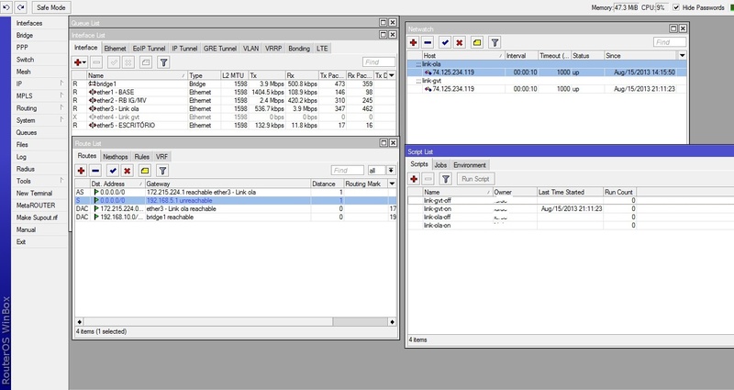This screenshot has width=734, height=390.
Task: Click the Find field in Netwatch
Action: [670, 41]
